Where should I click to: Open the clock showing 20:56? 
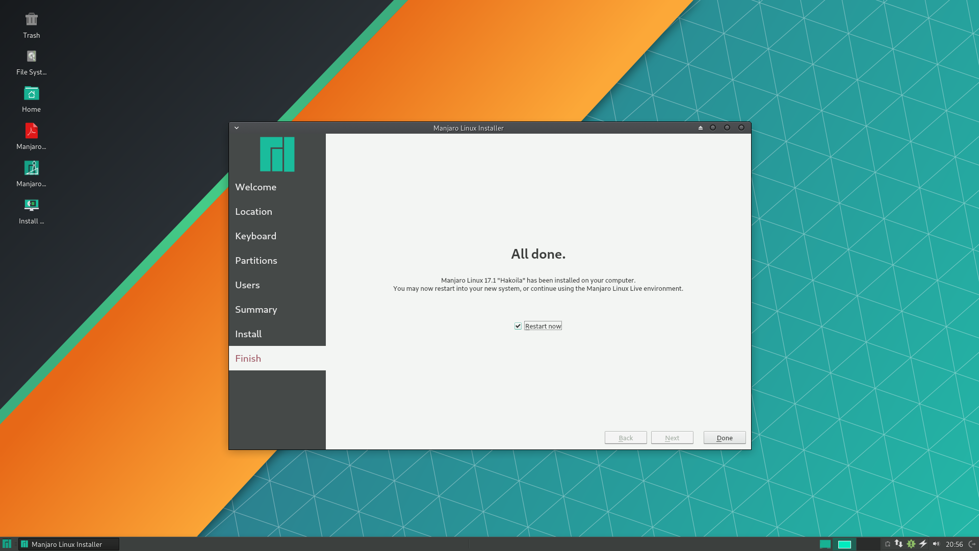coord(954,544)
